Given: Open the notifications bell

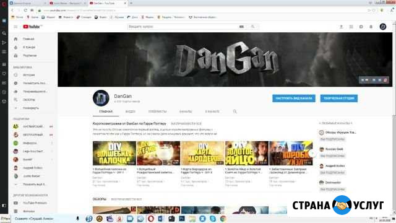Looking at the screenshot, I should coord(371,27).
